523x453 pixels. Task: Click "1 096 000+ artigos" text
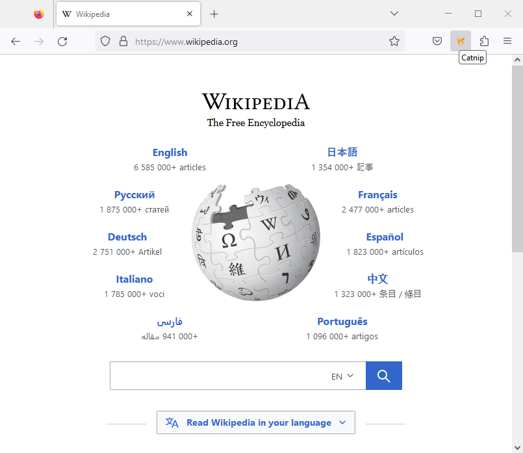(342, 337)
